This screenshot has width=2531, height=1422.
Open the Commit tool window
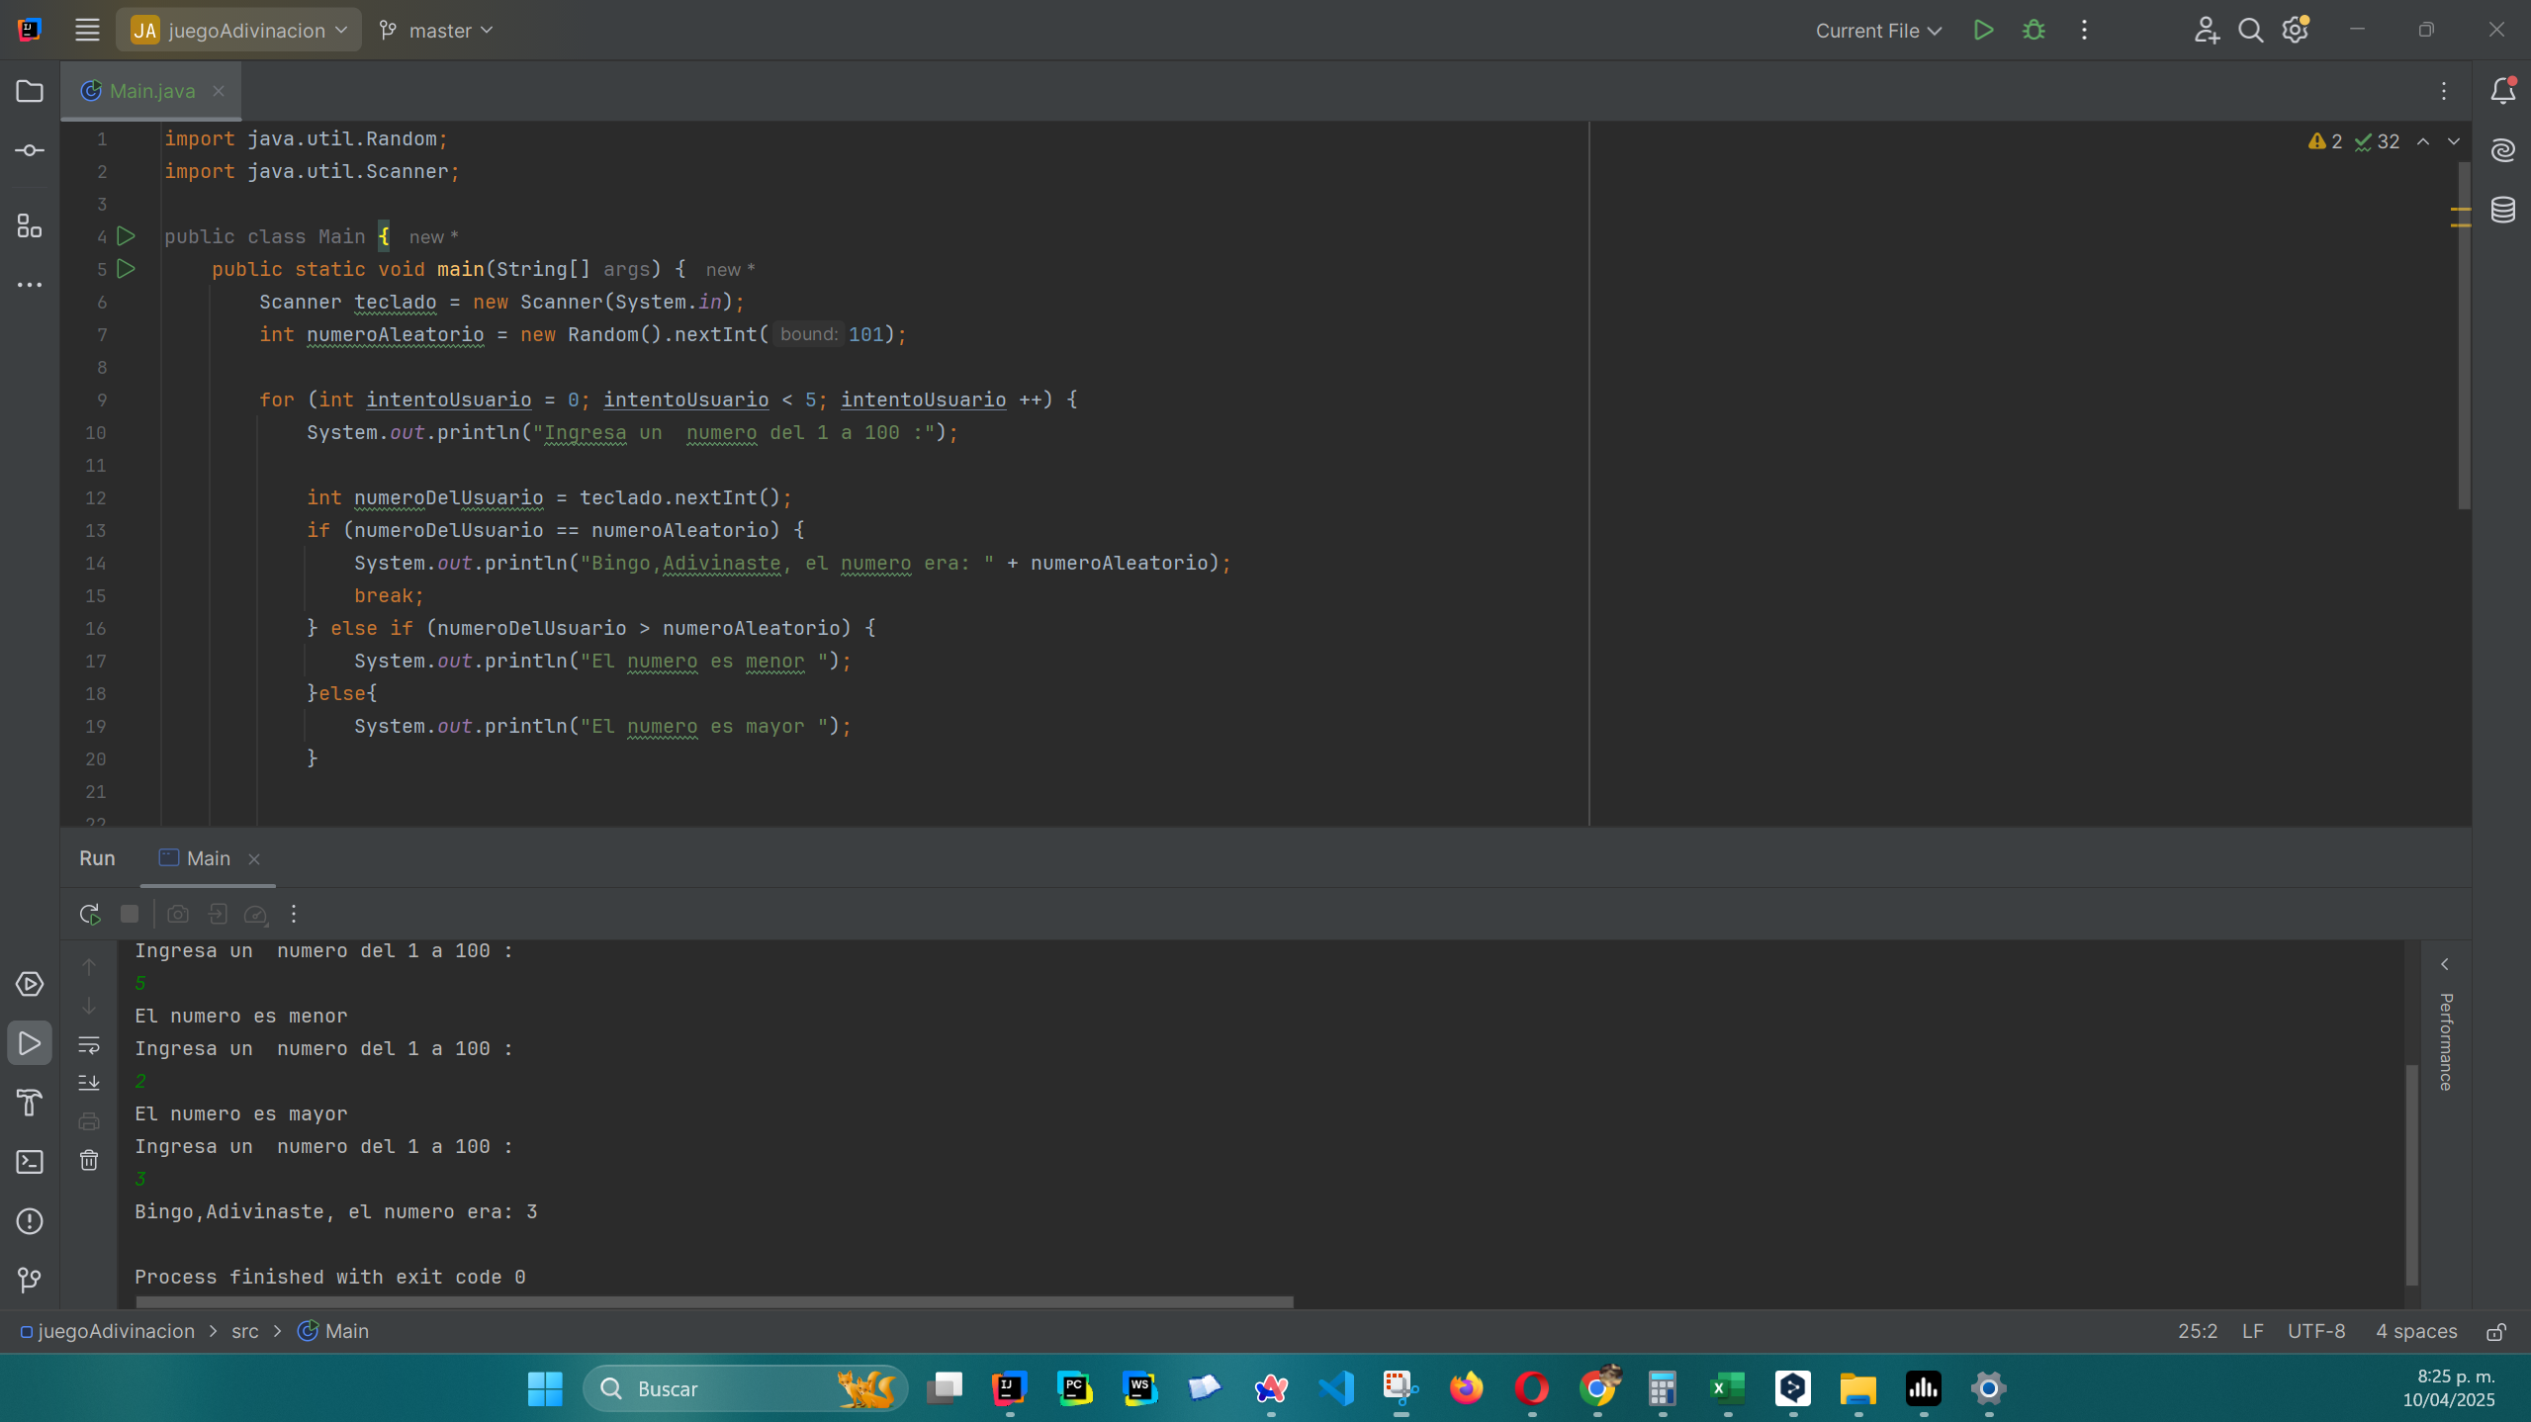pos(30,150)
